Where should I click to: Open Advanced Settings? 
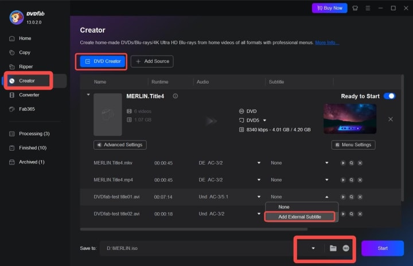coord(120,145)
